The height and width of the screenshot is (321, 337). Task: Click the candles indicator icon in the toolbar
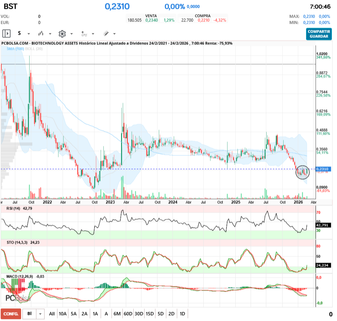41,33
